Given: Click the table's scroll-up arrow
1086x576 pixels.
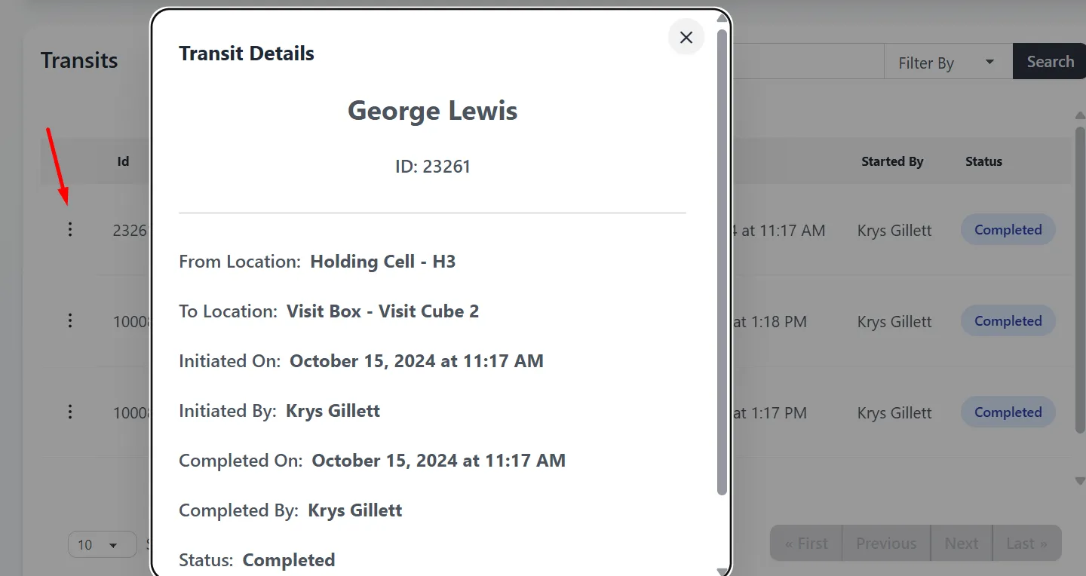Looking at the screenshot, I should [1079, 116].
